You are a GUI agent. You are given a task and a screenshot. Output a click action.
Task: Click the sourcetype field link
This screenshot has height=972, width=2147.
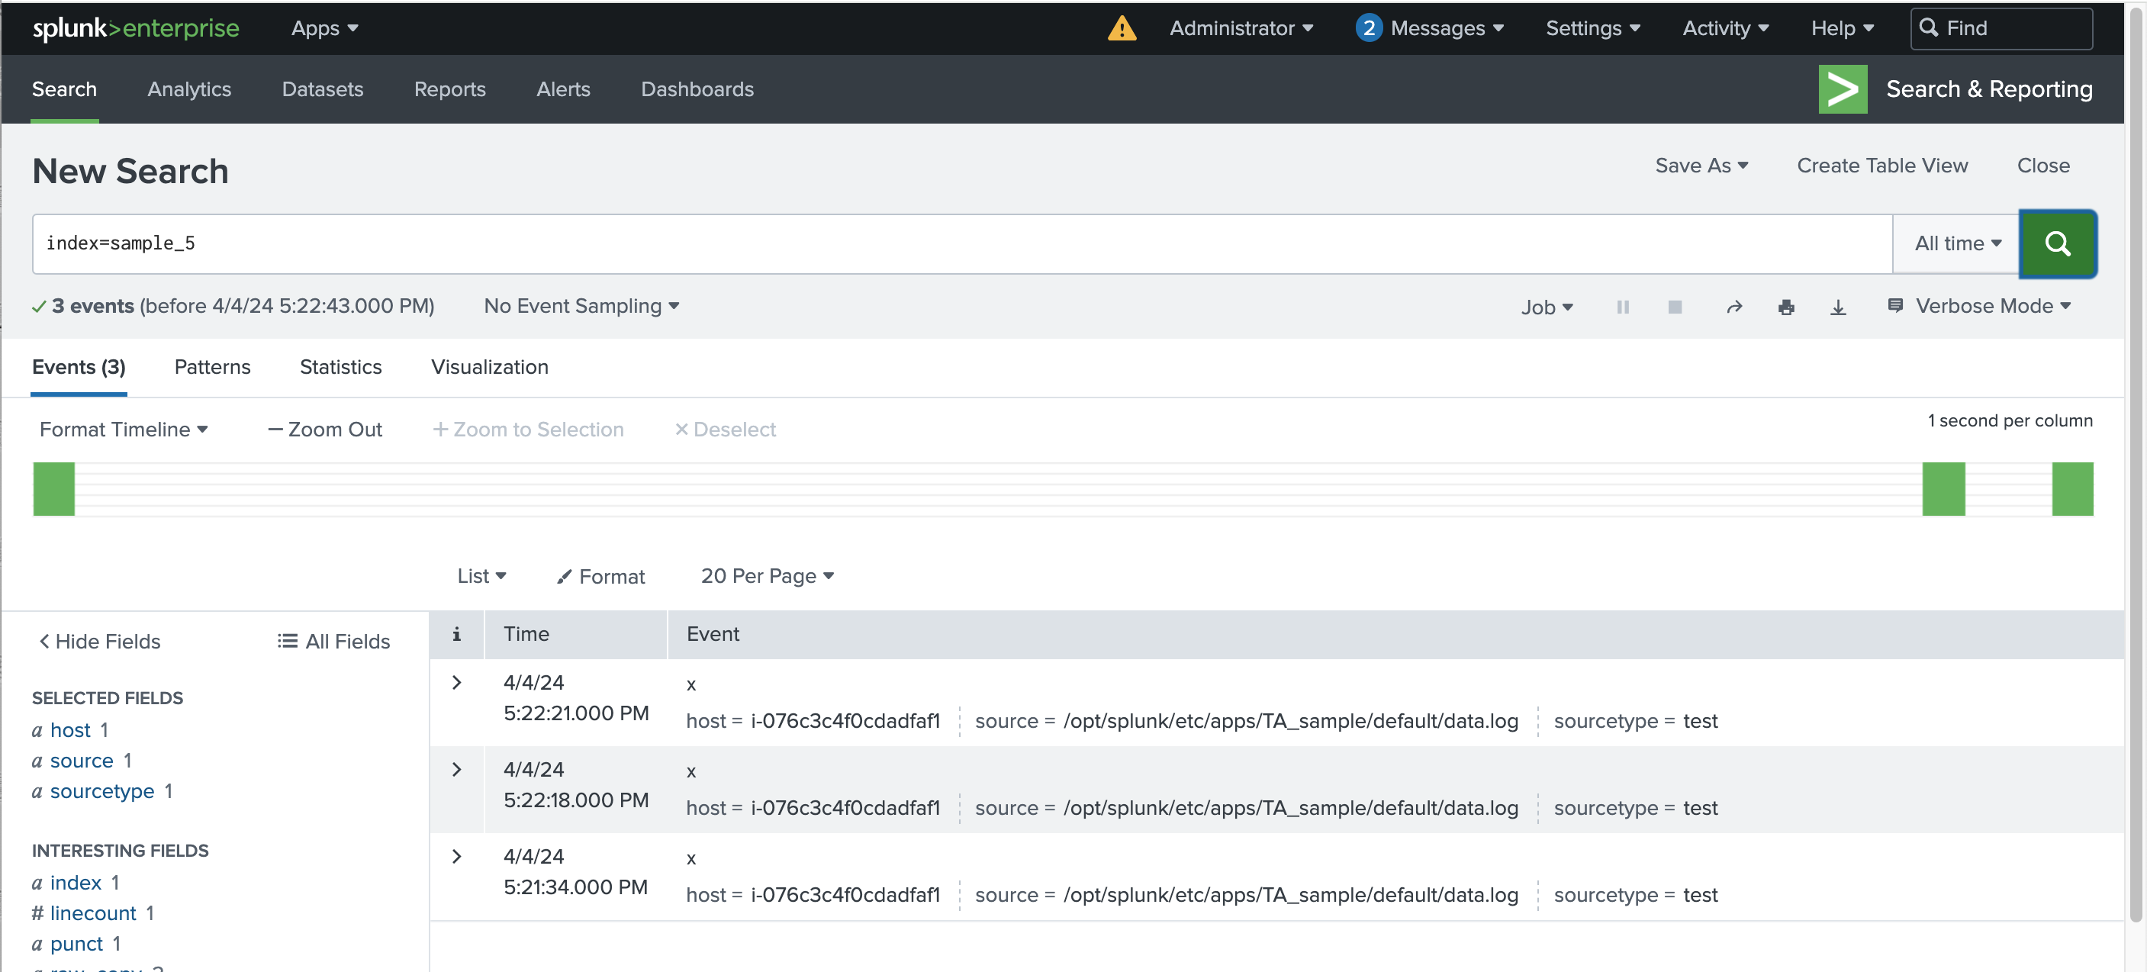click(101, 791)
